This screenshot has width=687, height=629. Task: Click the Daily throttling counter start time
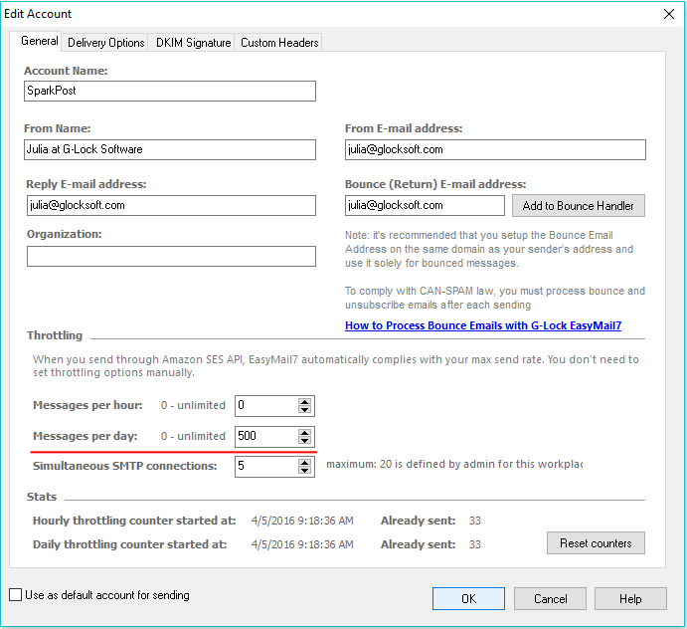tap(302, 544)
